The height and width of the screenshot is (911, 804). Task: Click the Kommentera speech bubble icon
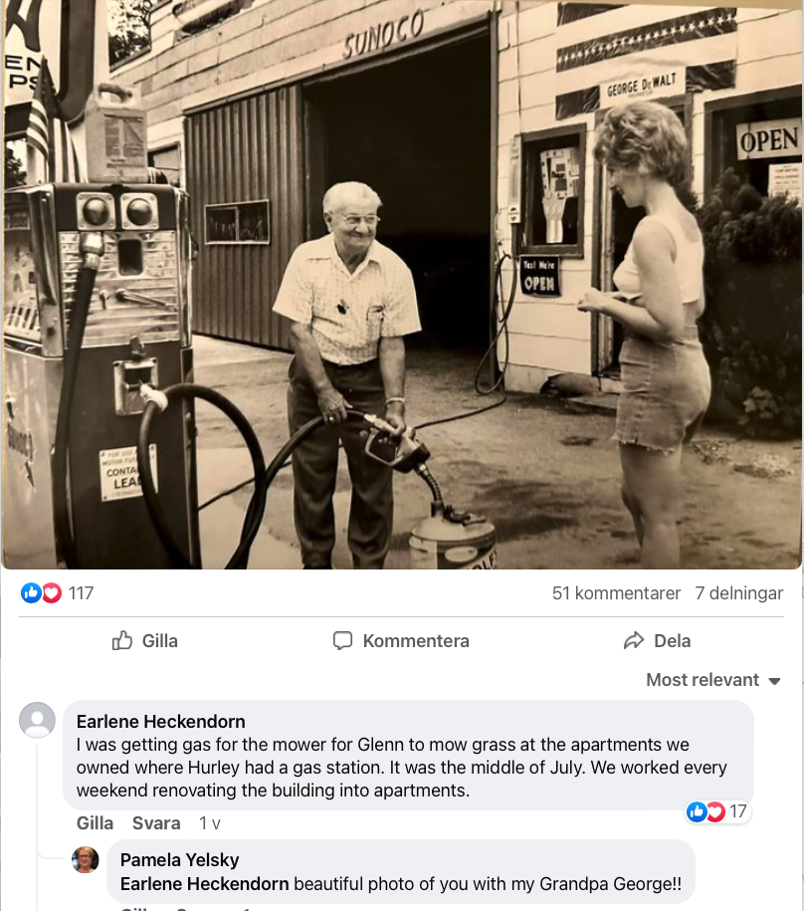click(342, 640)
